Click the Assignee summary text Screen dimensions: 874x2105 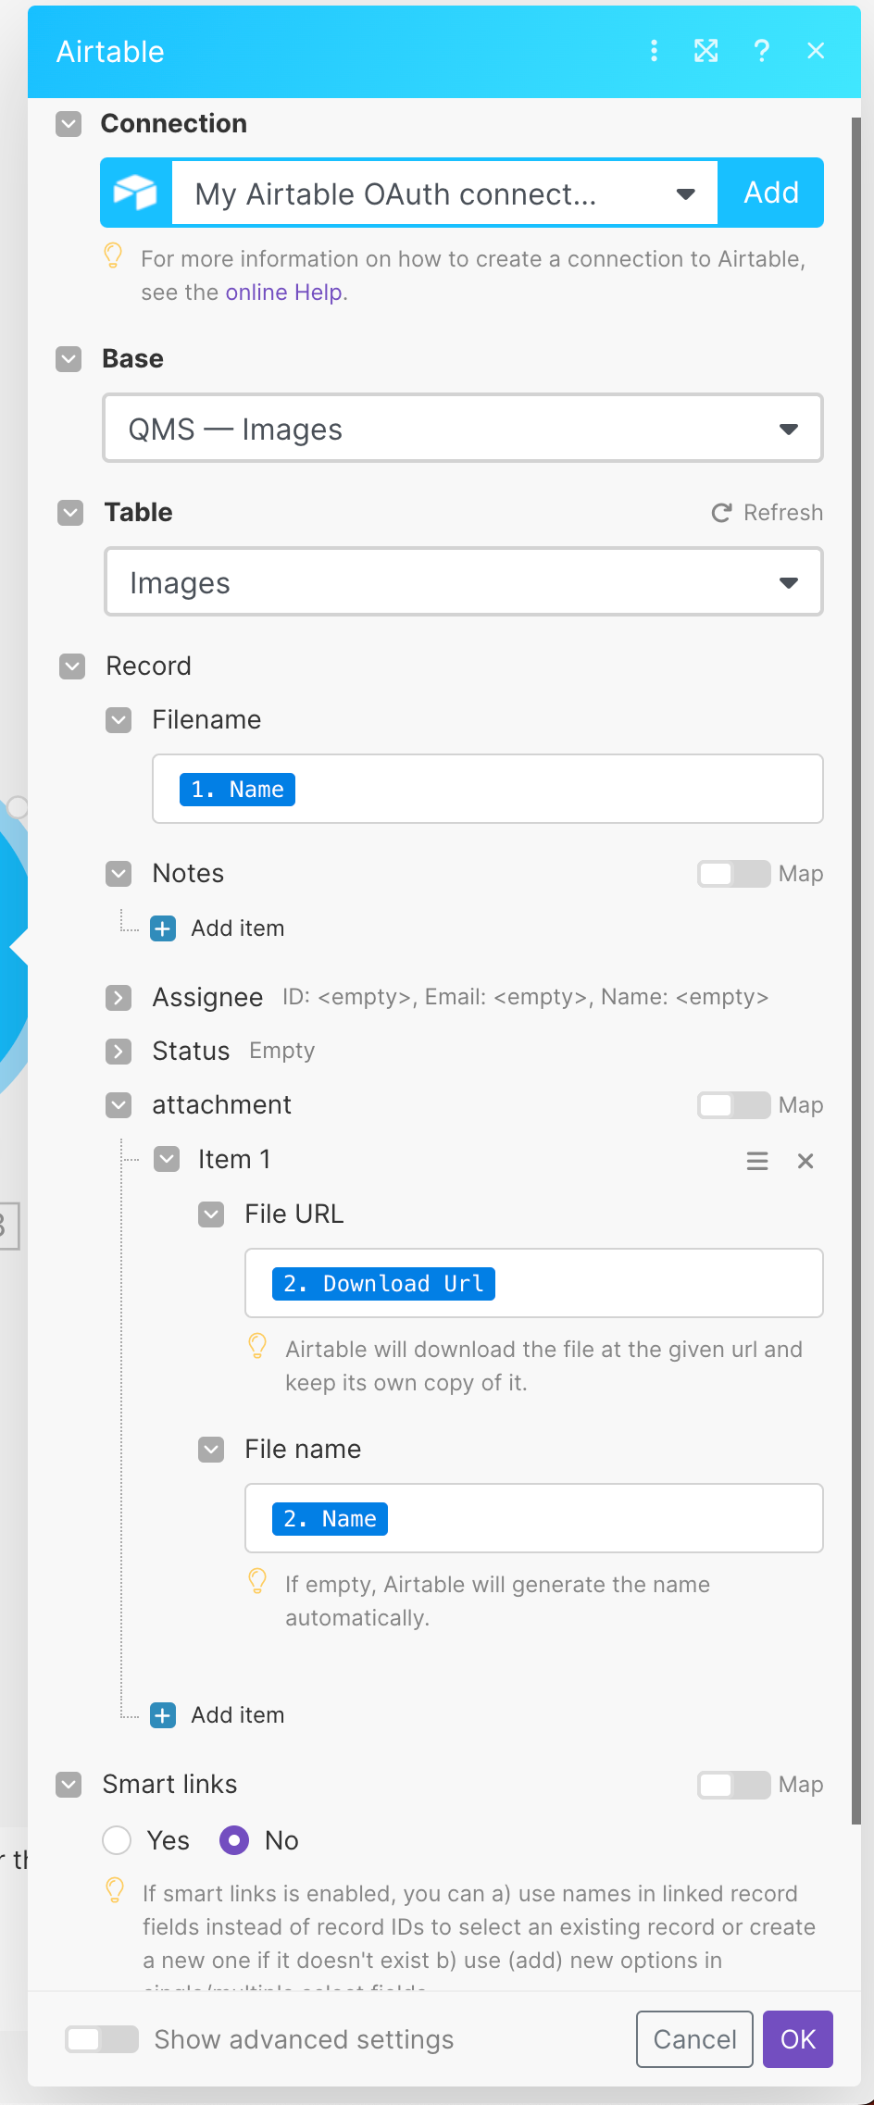coord(526,997)
